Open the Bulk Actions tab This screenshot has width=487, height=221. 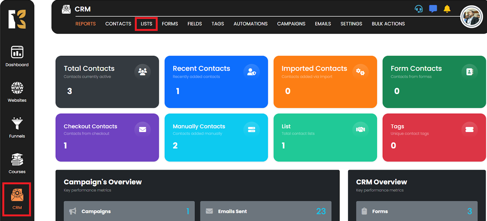point(388,24)
